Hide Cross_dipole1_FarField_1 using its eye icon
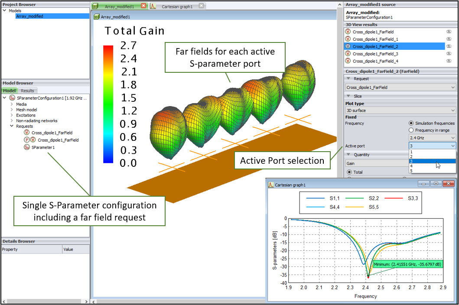The image size is (459, 305). [x=449, y=39]
